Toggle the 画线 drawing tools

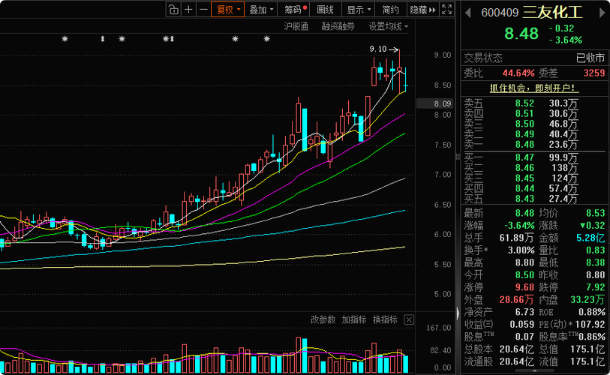point(325,10)
